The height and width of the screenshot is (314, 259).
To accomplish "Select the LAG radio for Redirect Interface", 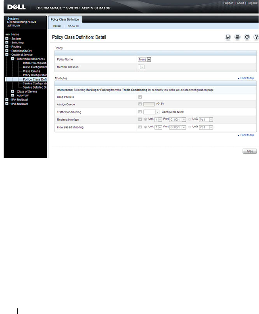I will [190, 119].
